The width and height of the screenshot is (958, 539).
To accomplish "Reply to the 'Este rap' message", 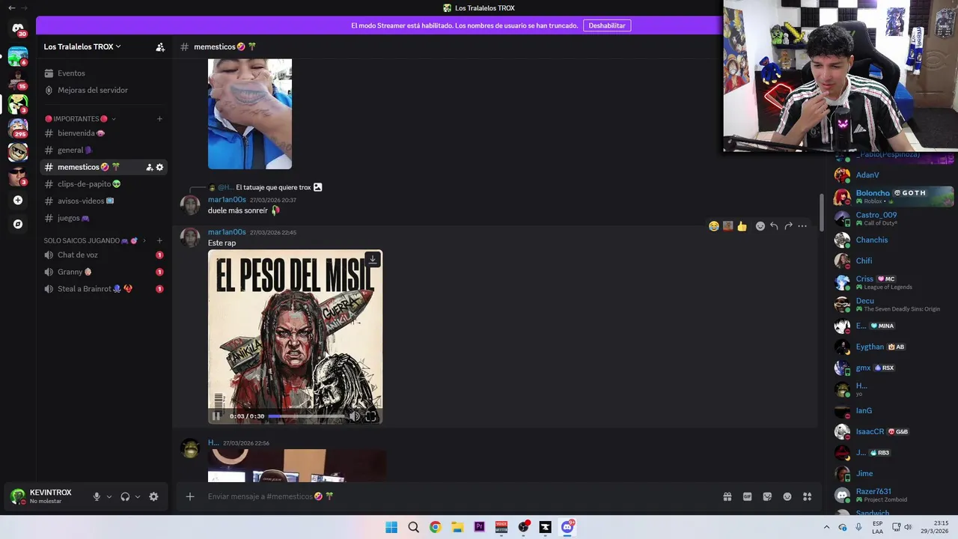I will point(774,226).
